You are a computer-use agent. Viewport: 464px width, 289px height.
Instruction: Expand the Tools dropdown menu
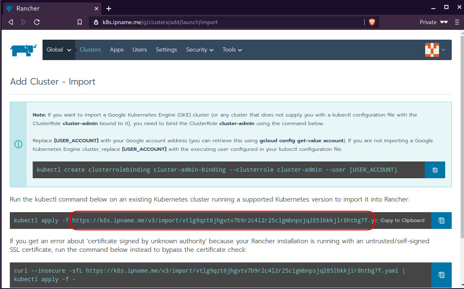point(232,50)
